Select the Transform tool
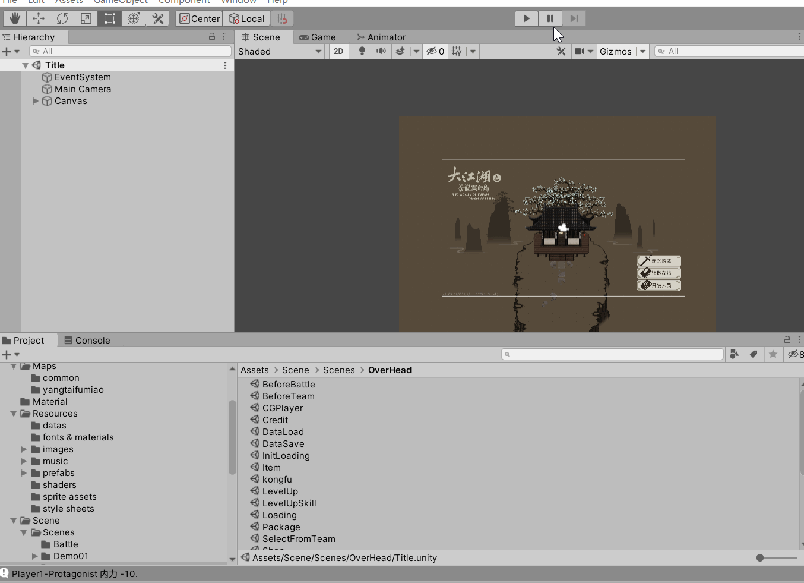 134,18
